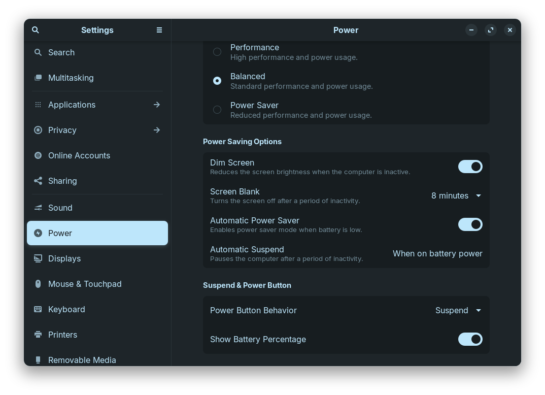Image resolution: width=545 pixels, height=395 pixels.
Task: Open the Applications settings panel
Action: click(x=97, y=105)
